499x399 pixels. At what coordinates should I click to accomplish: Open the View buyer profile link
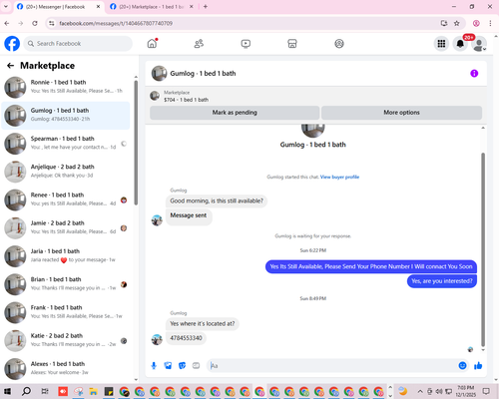[x=339, y=177]
